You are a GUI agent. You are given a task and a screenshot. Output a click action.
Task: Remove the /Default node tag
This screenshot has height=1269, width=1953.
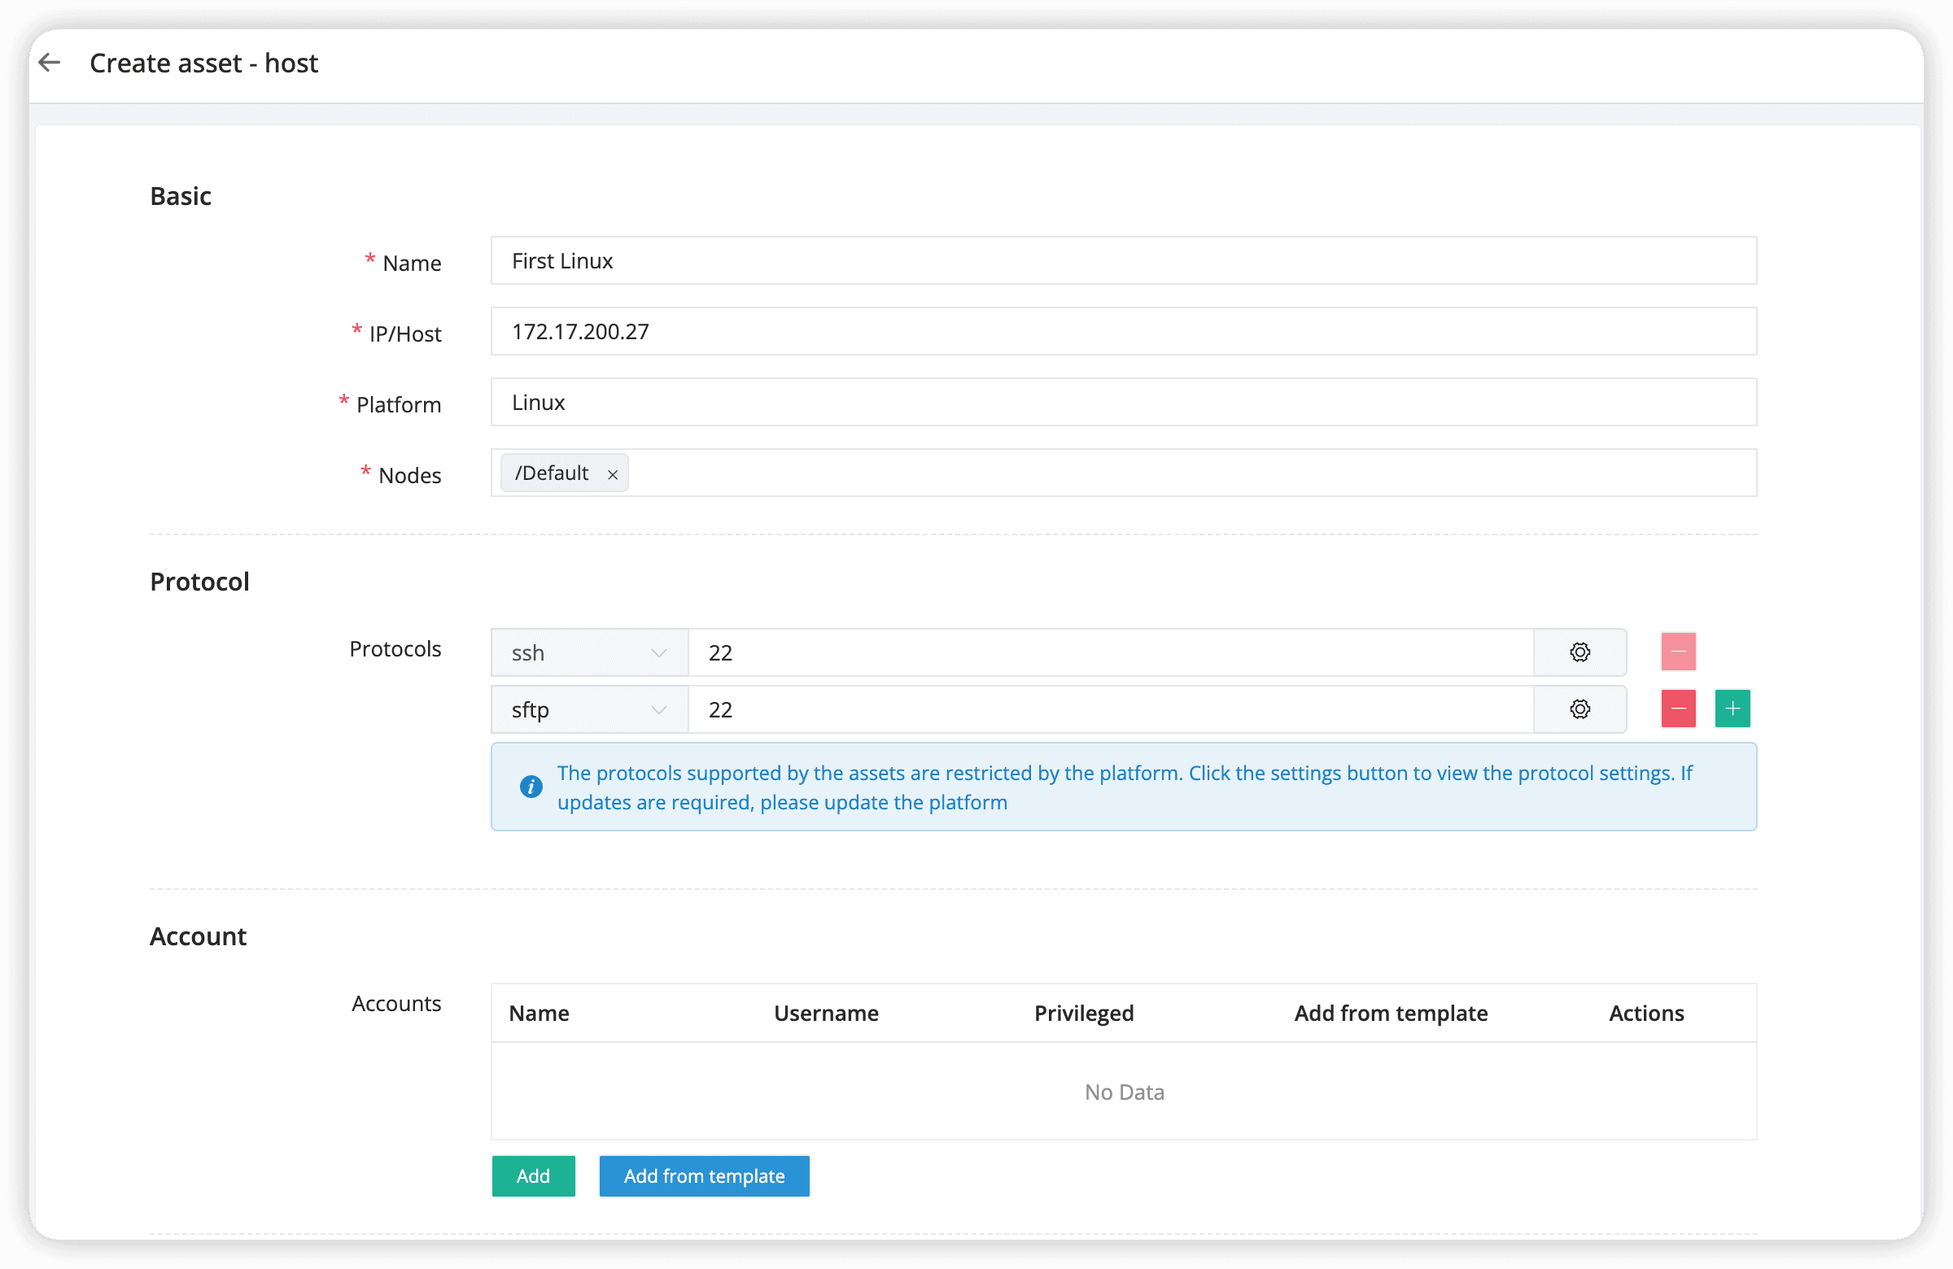tap(612, 474)
